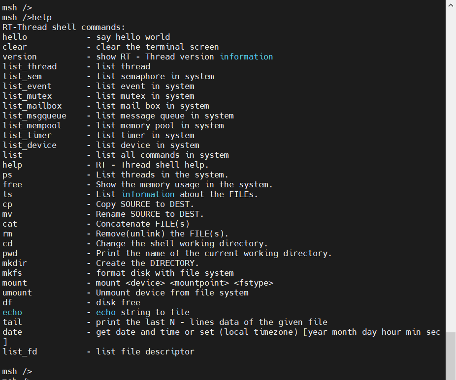
Task: Click the "list_thread" command name
Action: tap(30, 66)
